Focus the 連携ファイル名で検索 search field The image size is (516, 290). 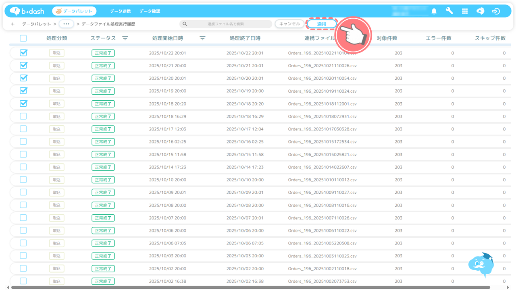pyautogui.click(x=226, y=24)
